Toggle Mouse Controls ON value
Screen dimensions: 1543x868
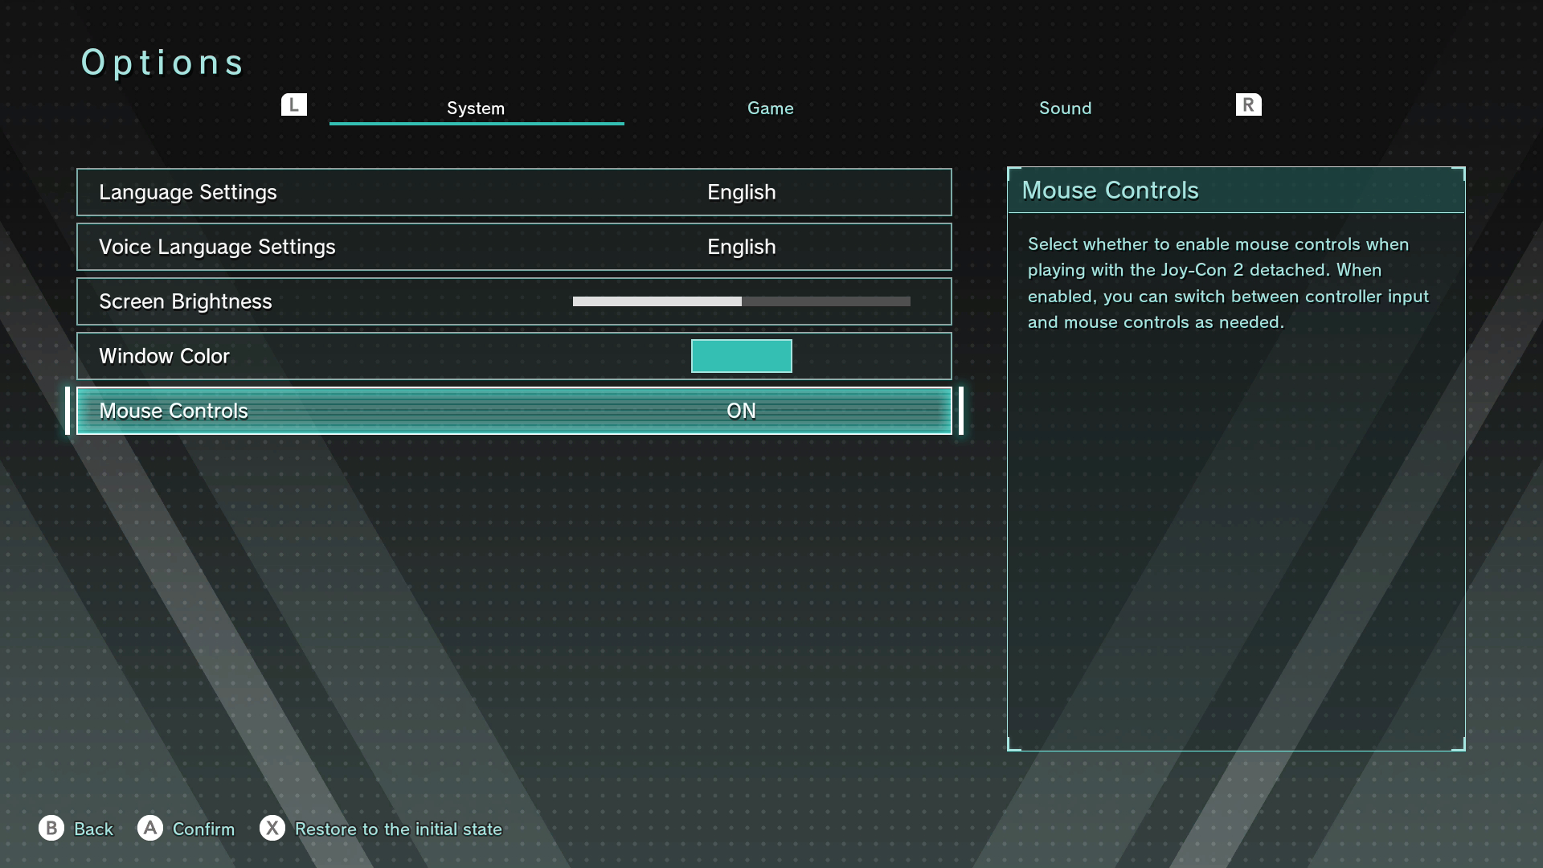741,411
